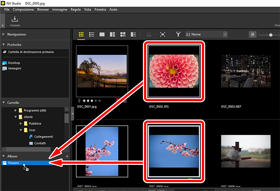The height and width of the screenshot is (191, 280).
Task: Expand the Programmi (x86) folder
Action: tap(15, 111)
